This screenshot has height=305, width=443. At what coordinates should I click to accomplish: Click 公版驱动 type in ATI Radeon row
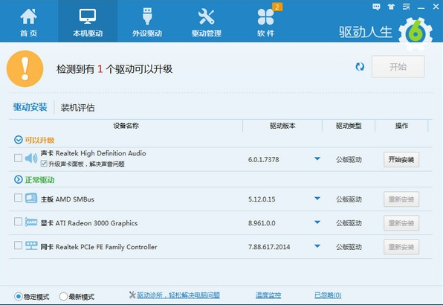click(x=349, y=223)
